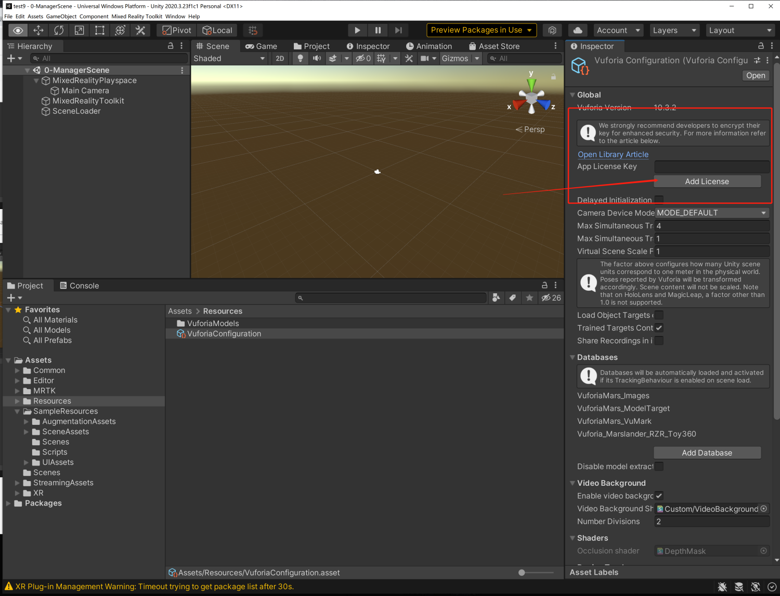The height and width of the screenshot is (596, 780).
Task: Click the Add License button
Action: click(707, 182)
